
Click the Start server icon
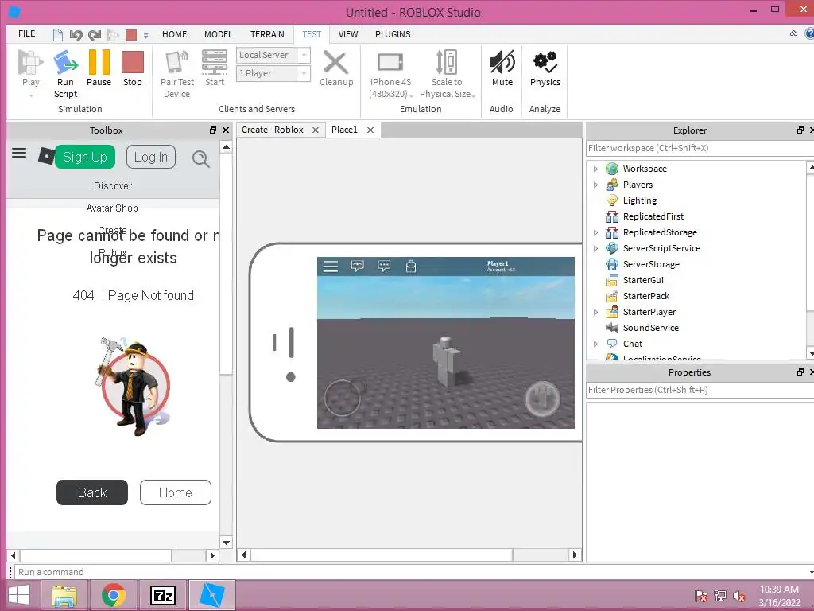pyautogui.click(x=215, y=62)
